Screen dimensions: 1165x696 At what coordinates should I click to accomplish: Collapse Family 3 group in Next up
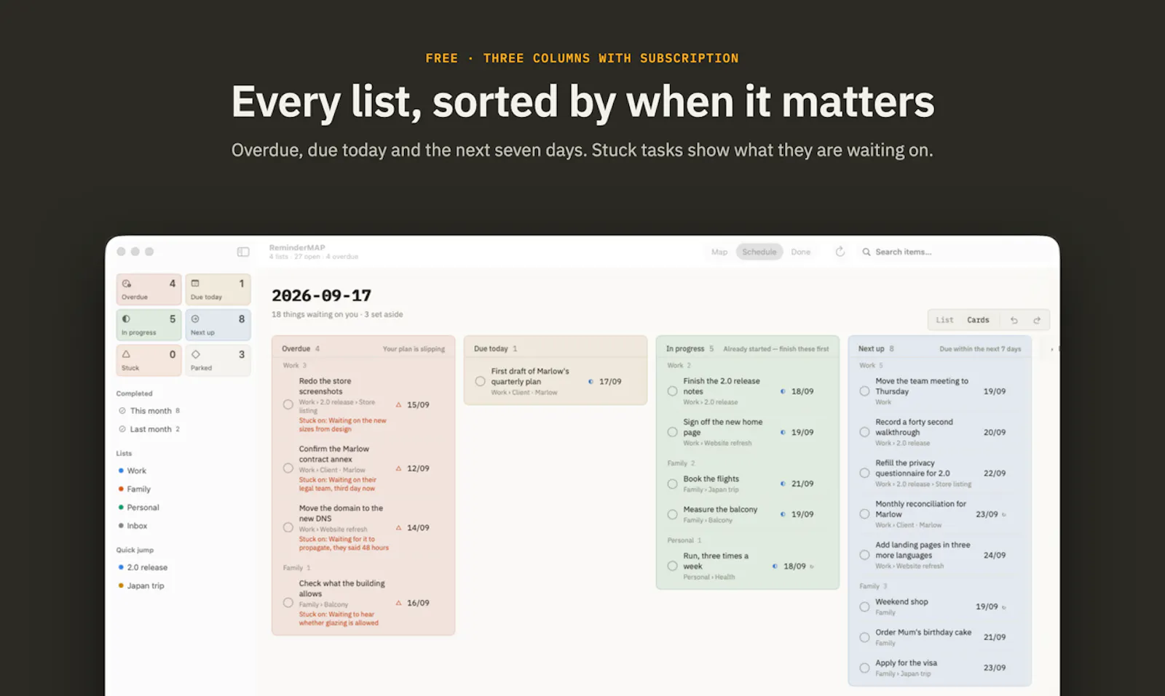click(x=874, y=586)
